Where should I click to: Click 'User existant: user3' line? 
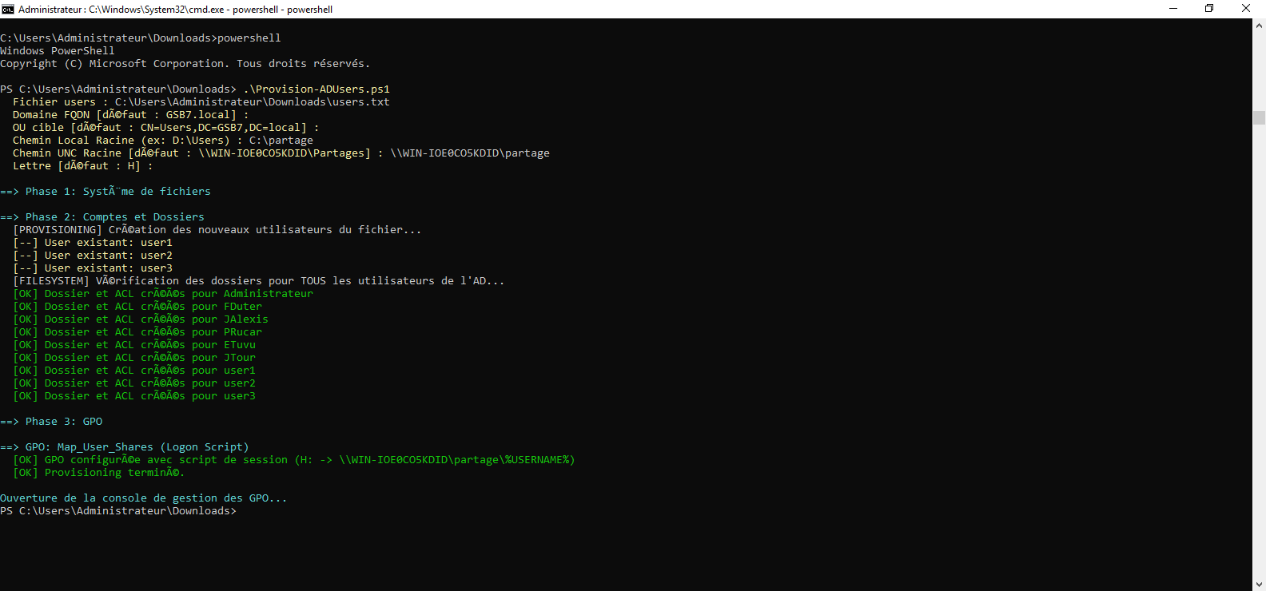click(93, 268)
